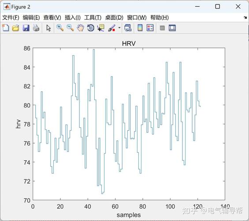Activate the Brush data tool
Viewport: 249px width, 221px height.
(x=111, y=28)
